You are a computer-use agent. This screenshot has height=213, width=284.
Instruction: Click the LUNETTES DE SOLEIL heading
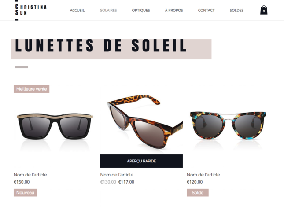pos(101,46)
